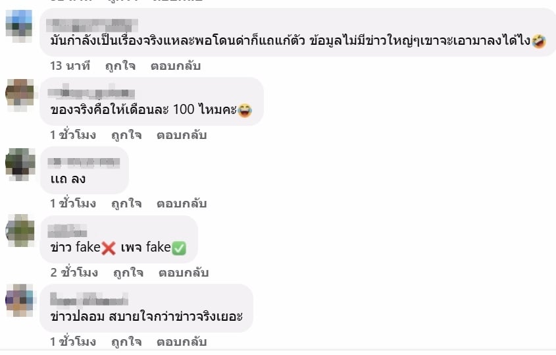Reply to the 'ของจริงคือให้เดือนละ 100' comment

182,135
